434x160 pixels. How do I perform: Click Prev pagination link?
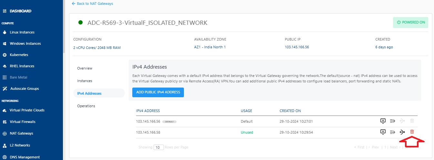[x=374, y=147]
